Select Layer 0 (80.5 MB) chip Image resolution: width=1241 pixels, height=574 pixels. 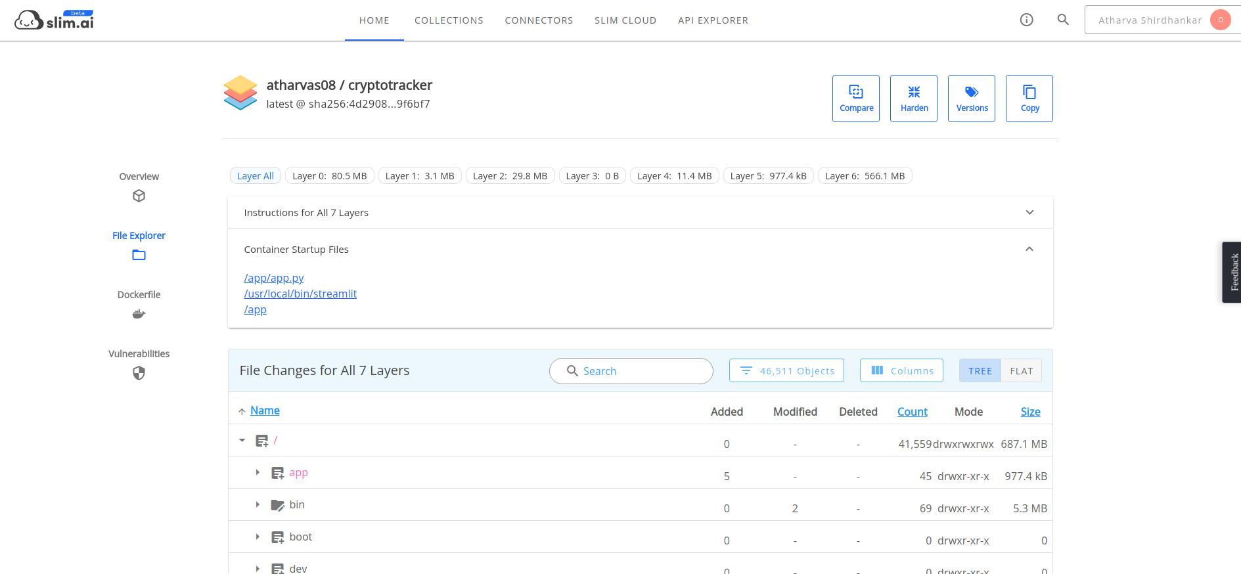(x=330, y=176)
